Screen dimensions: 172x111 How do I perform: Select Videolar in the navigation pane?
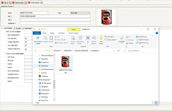[45, 76]
